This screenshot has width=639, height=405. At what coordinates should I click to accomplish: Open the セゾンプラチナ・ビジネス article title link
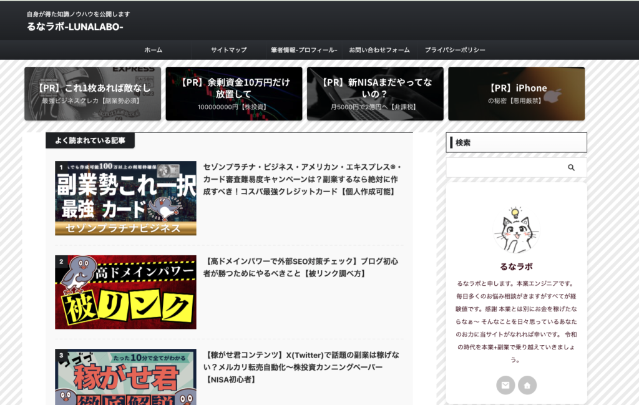303,179
